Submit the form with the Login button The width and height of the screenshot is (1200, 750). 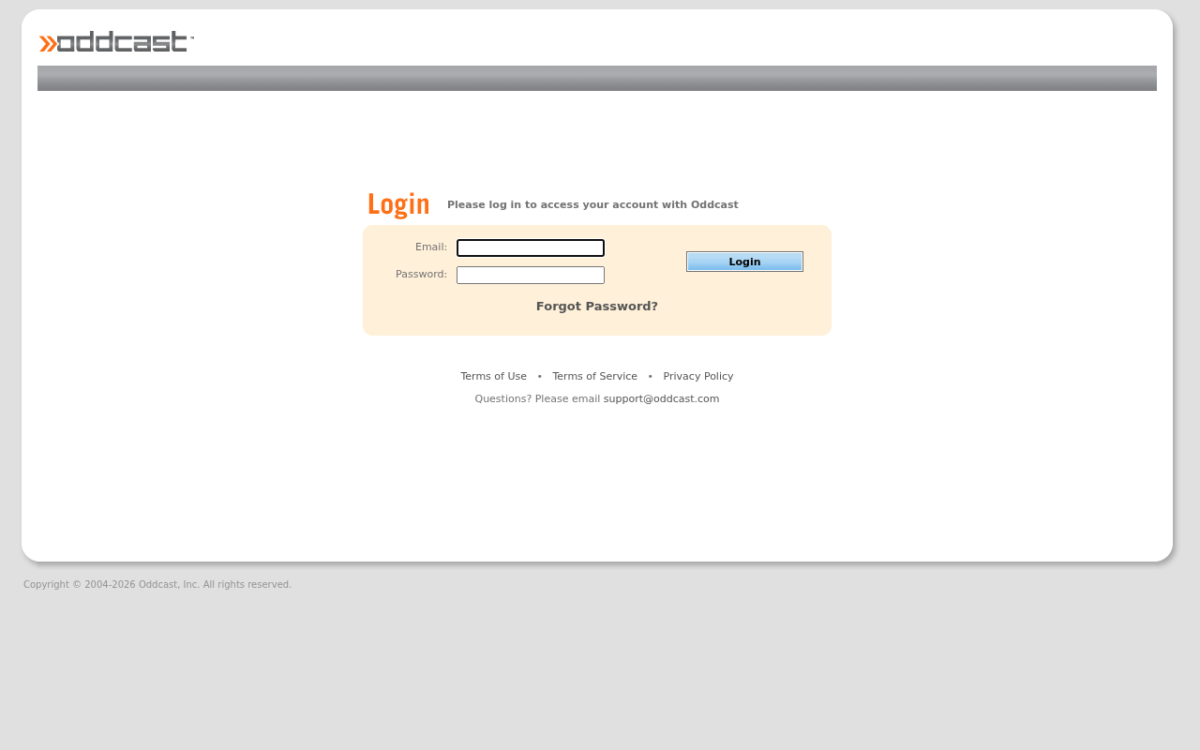coord(744,262)
